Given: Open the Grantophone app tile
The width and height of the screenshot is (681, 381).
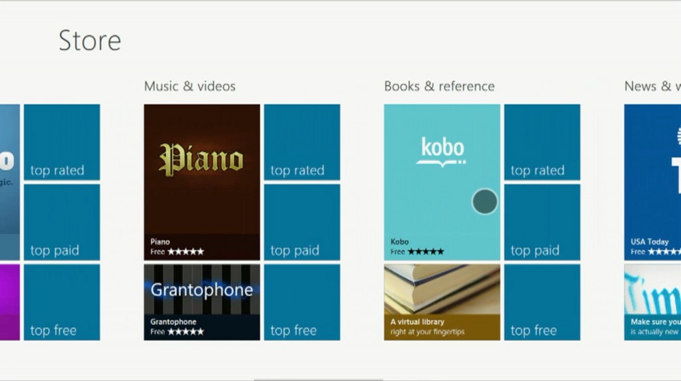Looking at the screenshot, I should pyautogui.click(x=202, y=303).
